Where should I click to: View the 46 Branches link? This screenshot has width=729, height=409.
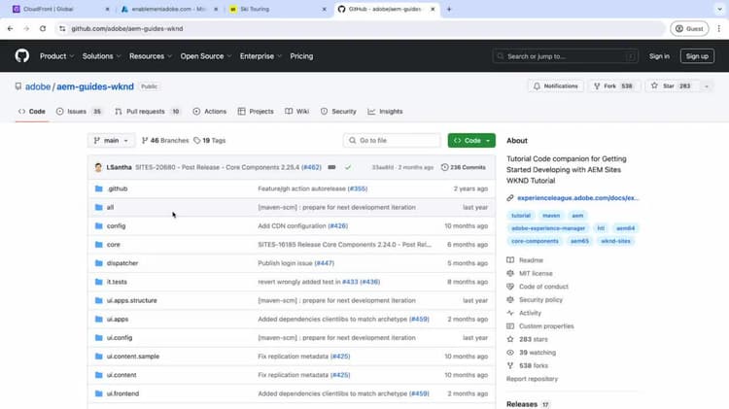point(165,140)
